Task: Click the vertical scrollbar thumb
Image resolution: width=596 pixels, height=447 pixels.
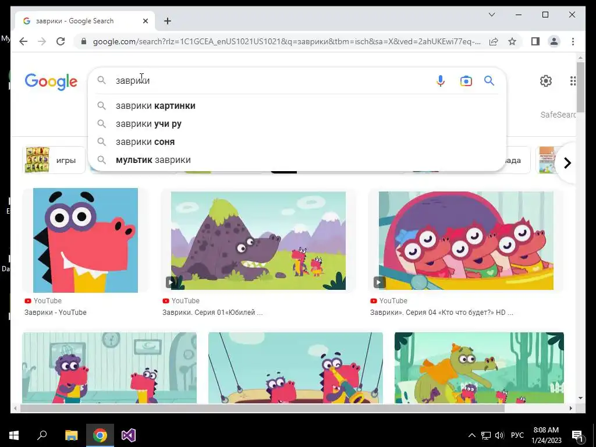Action: [580, 87]
